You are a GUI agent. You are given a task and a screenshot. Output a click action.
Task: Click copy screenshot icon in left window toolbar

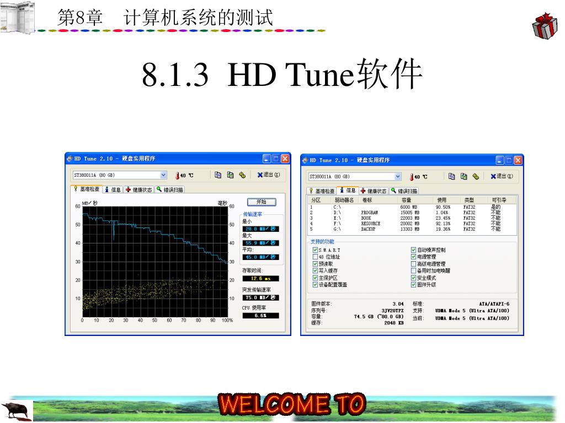point(230,175)
